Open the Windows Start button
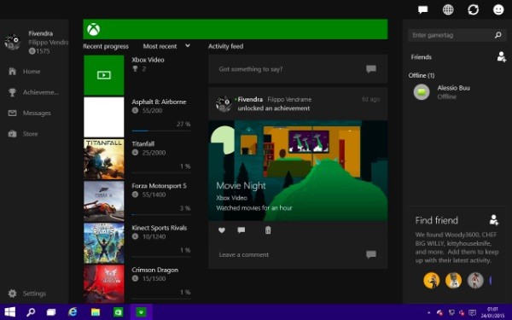 pos(9,311)
